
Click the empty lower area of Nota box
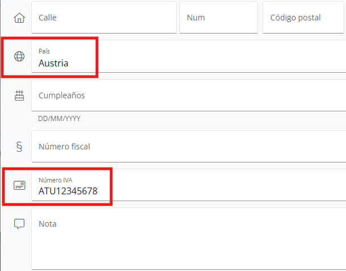[x=189, y=252]
